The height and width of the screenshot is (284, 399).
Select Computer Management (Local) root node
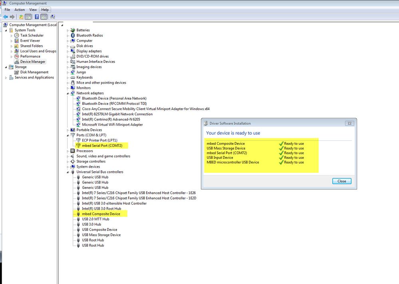33,25
